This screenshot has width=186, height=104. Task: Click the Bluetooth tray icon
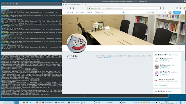[142, 102]
